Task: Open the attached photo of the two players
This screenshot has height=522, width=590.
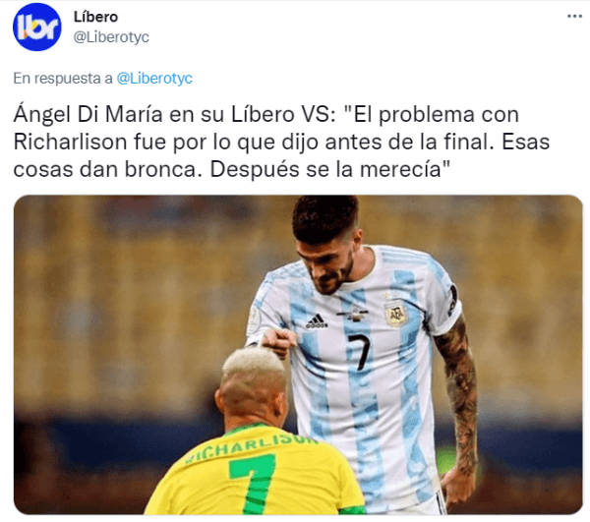Action: pos(298,355)
